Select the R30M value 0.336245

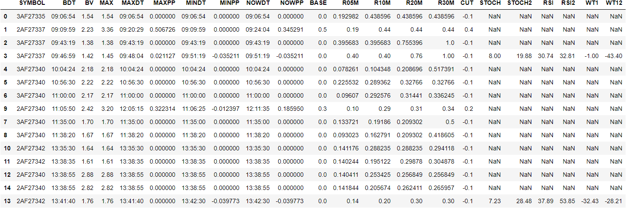click(x=442, y=95)
